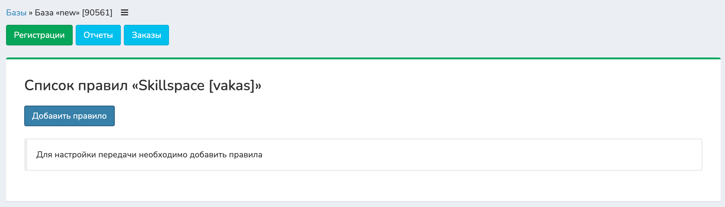Open the hamburger menu beside database name

pyautogui.click(x=124, y=13)
